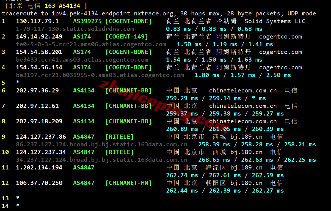
Task: Select hostname 1-79-117-130.static.solidrdns.com
Action: (x=75, y=29)
